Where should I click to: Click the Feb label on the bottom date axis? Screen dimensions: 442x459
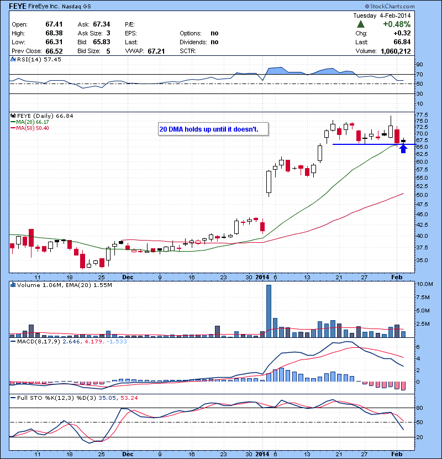397,454
